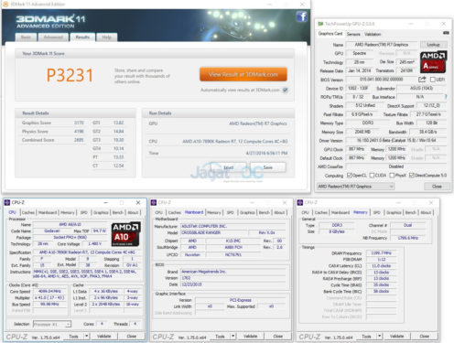
Task: Click the Save button in 3DMark 11
Action: click(x=268, y=167)
